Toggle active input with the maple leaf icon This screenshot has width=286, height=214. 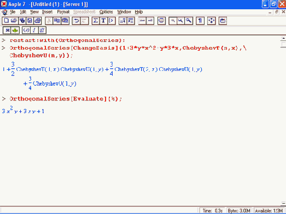click(x=15, y=30)
